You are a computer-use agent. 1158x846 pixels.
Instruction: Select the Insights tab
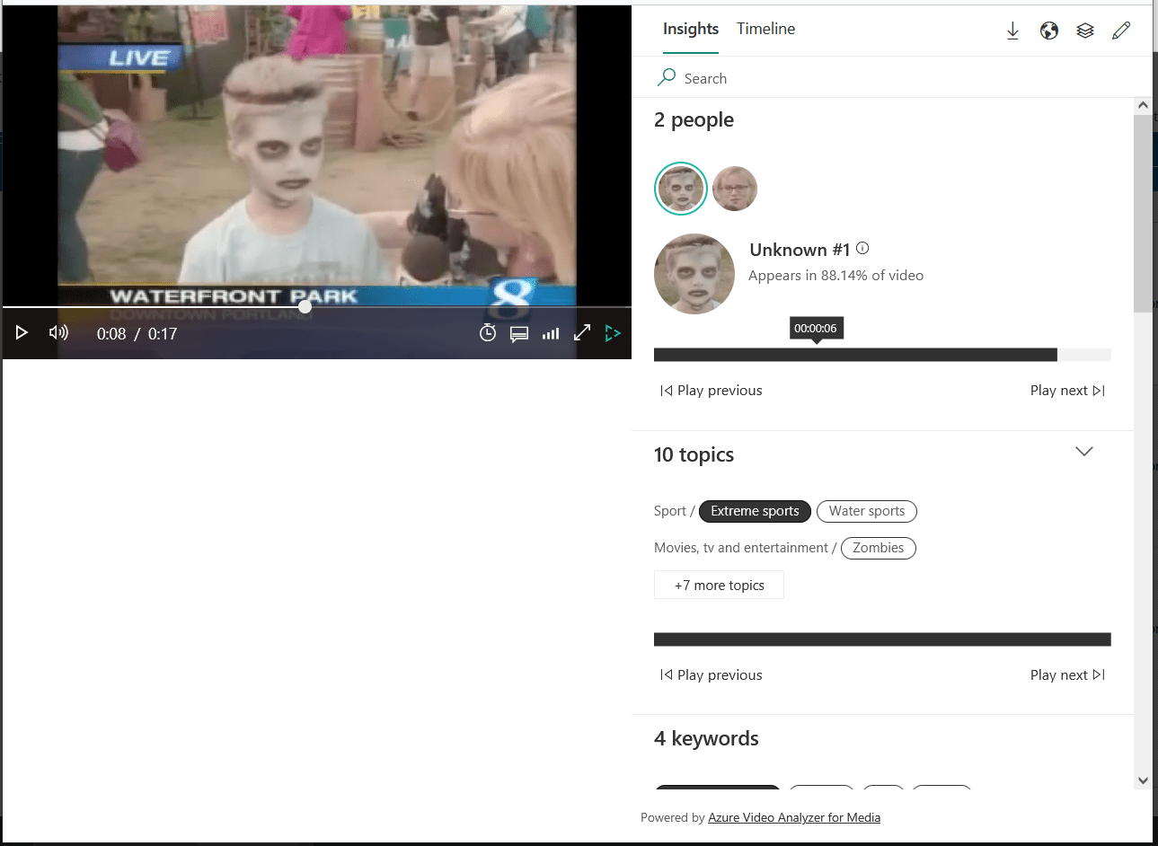[x=690, y=29]
